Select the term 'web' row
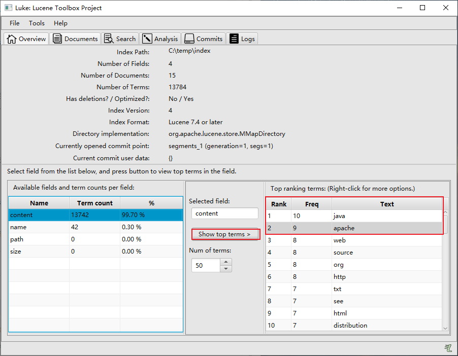The image size is (458, 356). click(x=354, y=240)
